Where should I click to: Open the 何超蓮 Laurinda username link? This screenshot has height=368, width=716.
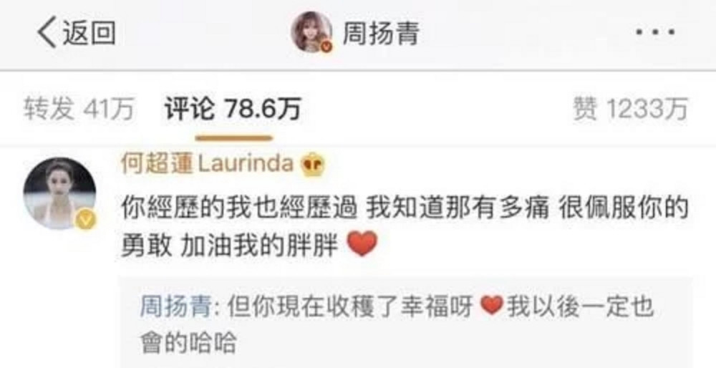click(x=207, y=165)
